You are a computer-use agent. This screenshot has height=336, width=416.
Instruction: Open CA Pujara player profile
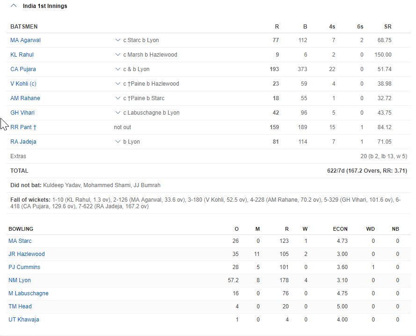click(x=23, y=69)
